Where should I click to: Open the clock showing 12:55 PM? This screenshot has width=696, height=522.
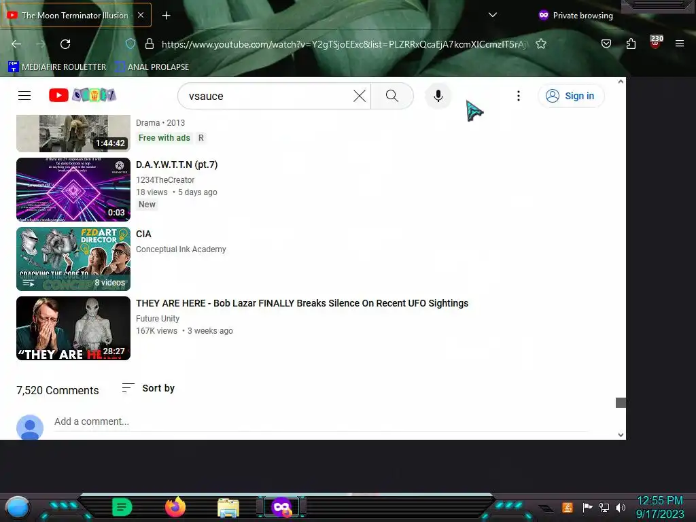(x=660, y=507)
